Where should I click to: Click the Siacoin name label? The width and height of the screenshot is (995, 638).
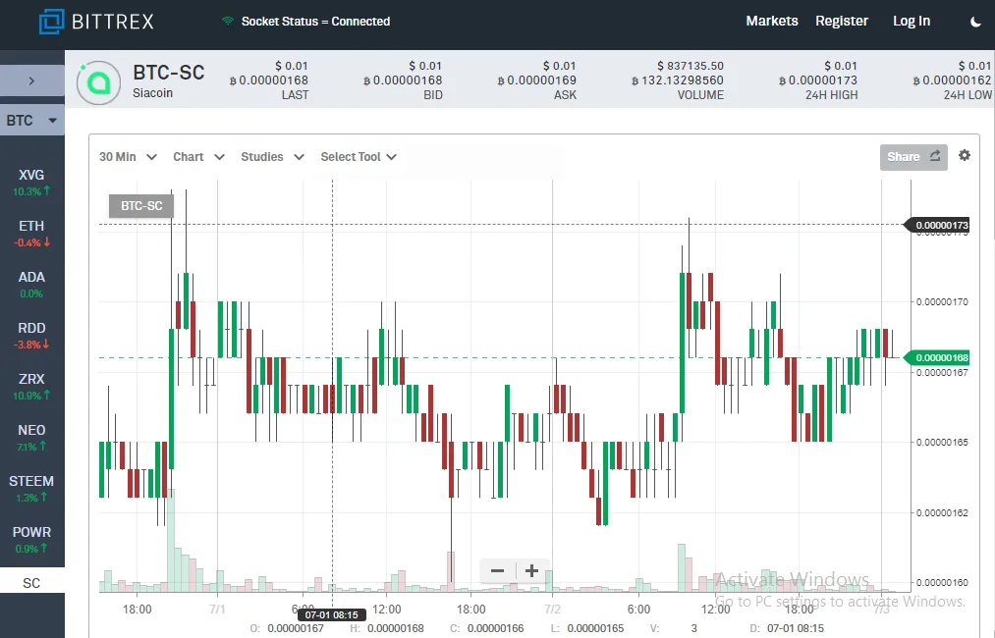click(152, 93)
